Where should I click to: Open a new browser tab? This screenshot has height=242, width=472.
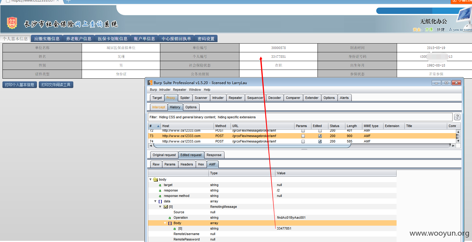coord(68,1)
